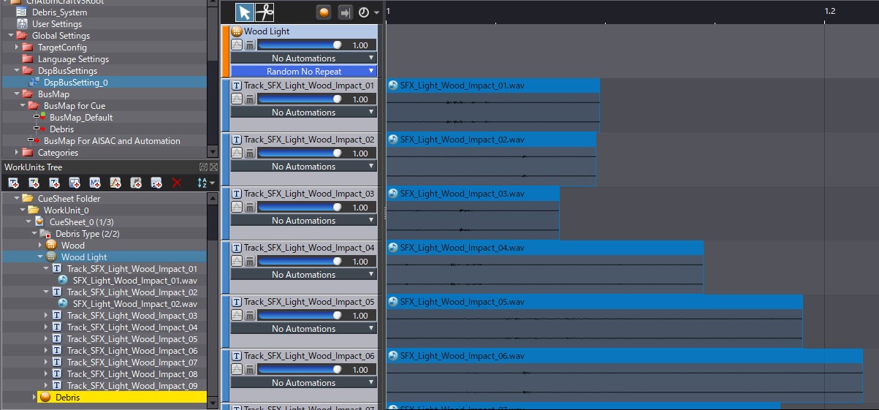Toggle automation graph icon on Track_SFX_Light_Wood_Impact_06
Screen dimensions: 879x410
tap(237, 370)
